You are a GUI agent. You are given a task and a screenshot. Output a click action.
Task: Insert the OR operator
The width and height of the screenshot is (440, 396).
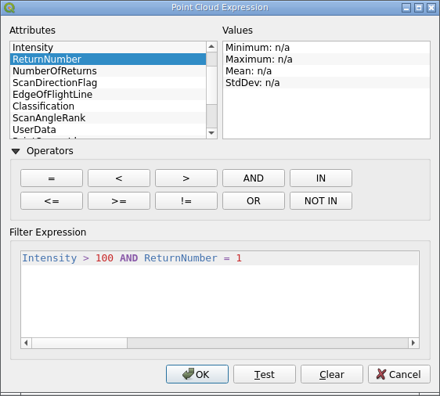pos(254,201)
